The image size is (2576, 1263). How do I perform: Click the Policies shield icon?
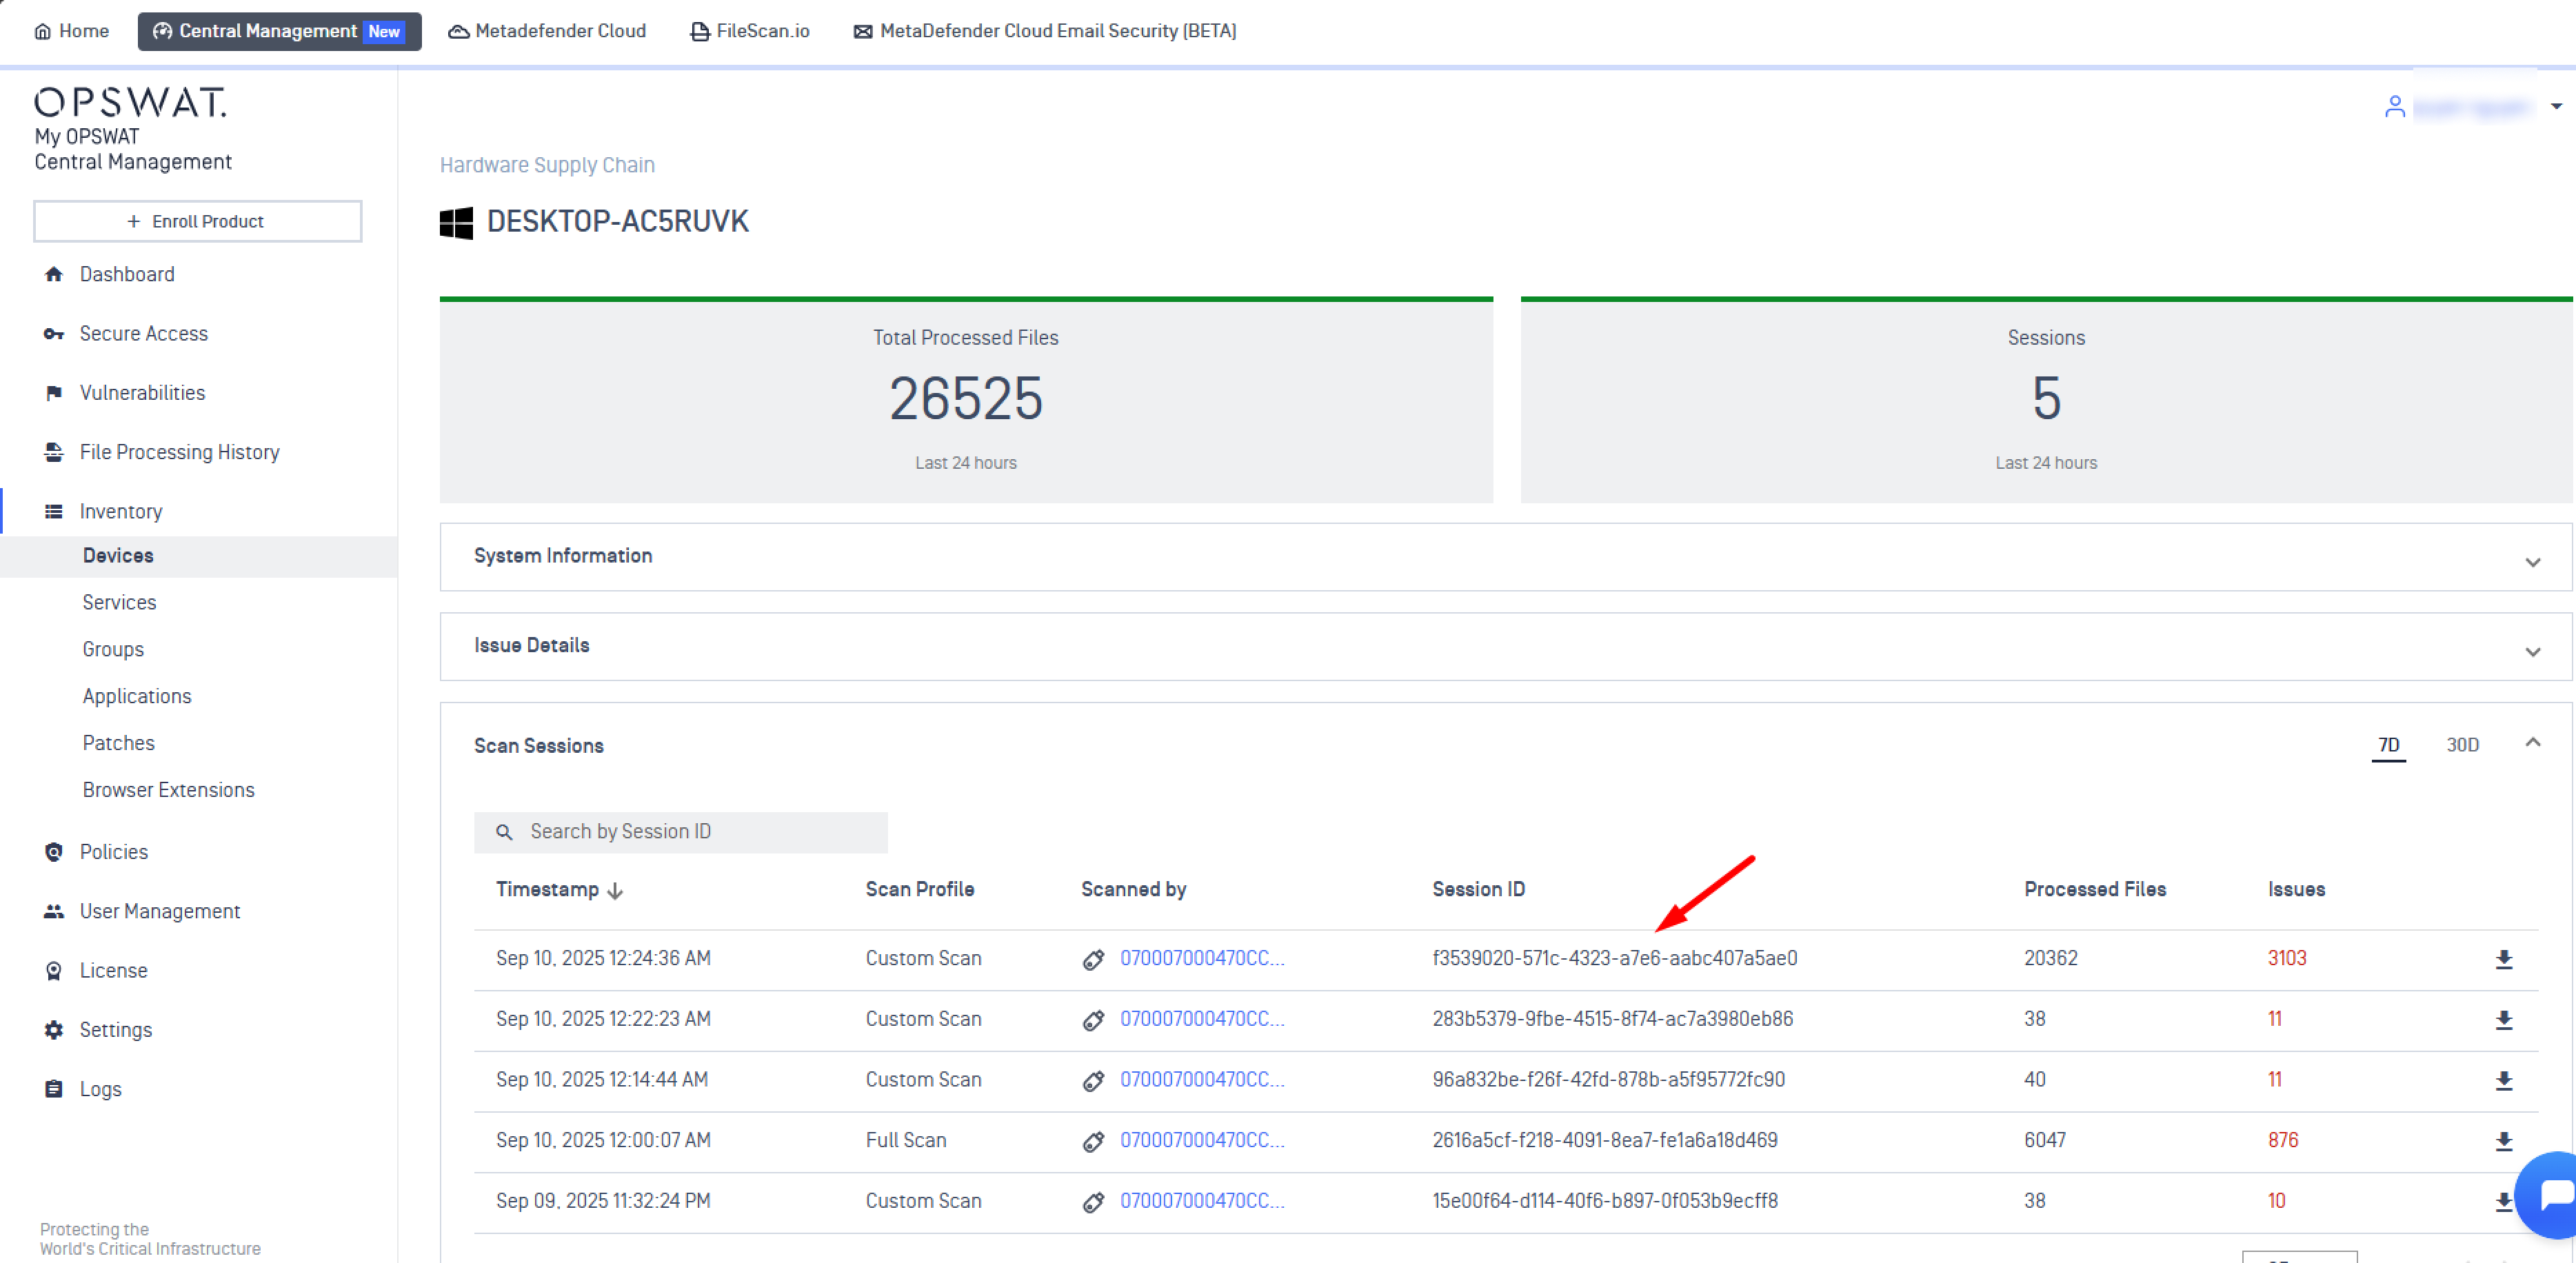tap(54, 852)
